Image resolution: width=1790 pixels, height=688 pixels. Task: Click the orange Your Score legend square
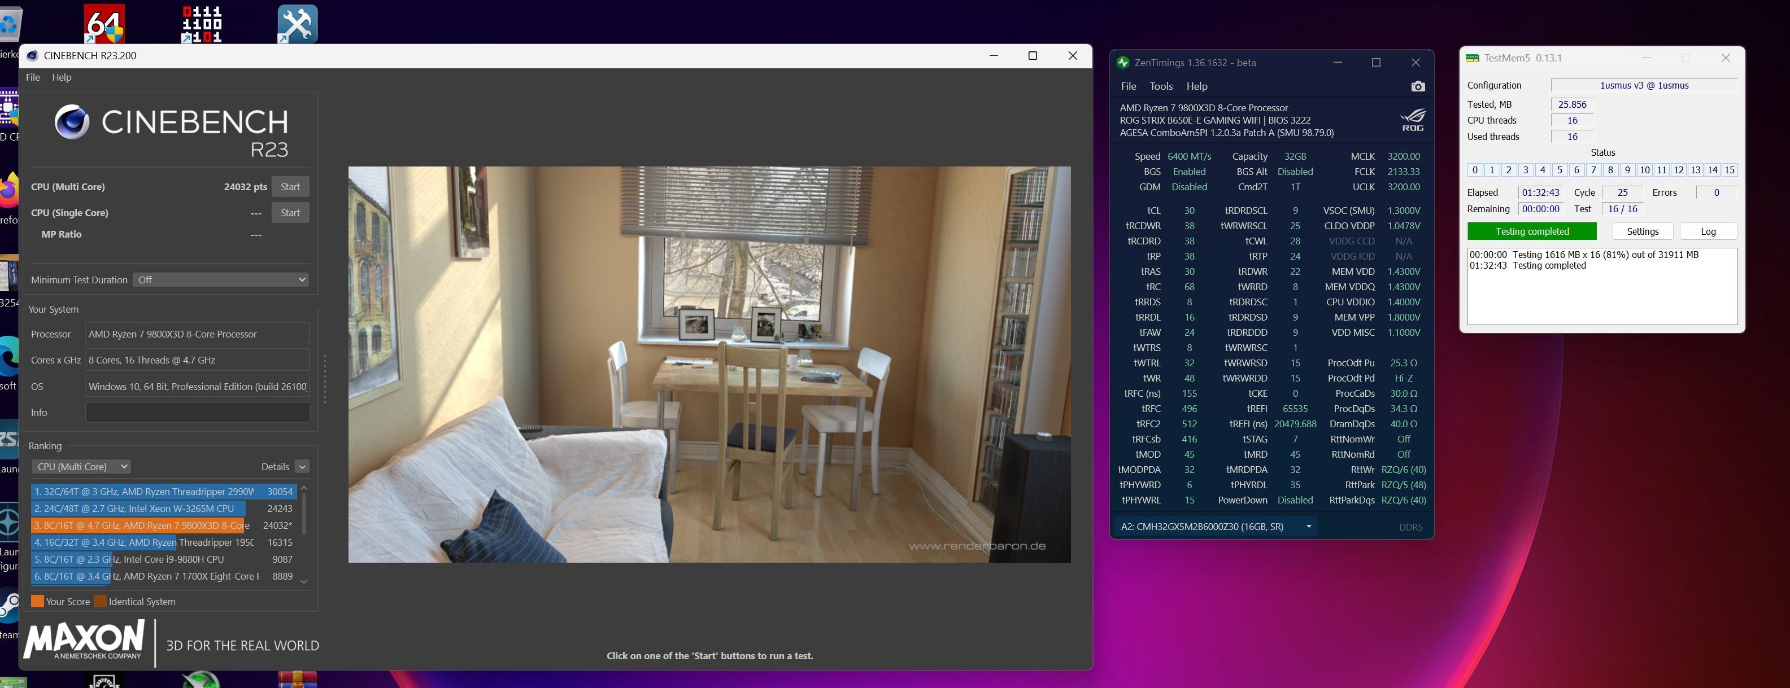coord(37,601)
